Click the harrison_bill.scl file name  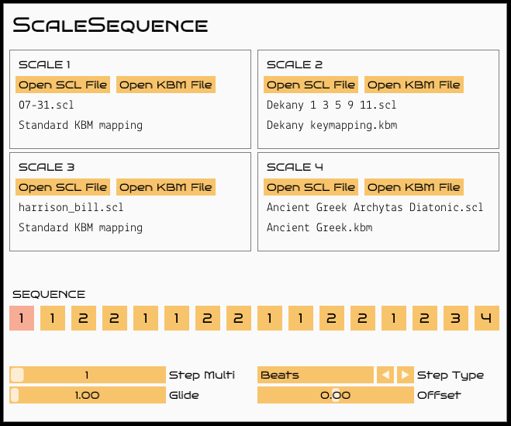point(71,207)
